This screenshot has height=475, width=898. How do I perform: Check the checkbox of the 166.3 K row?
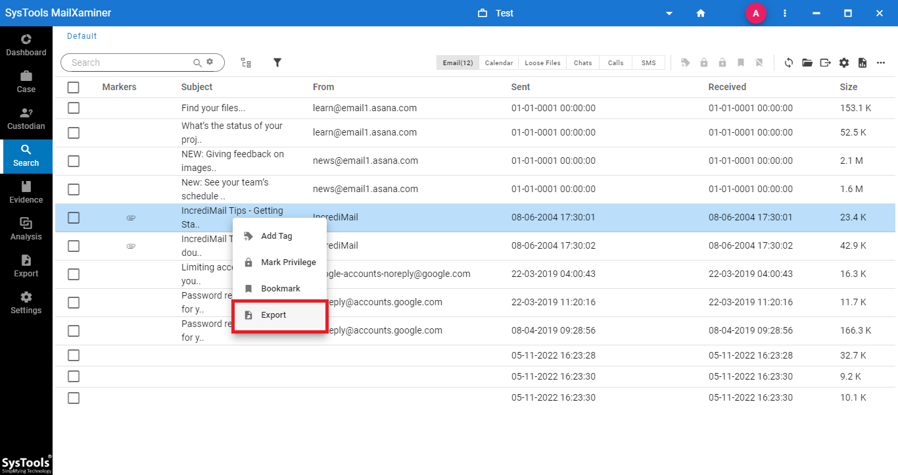[74, 331]
